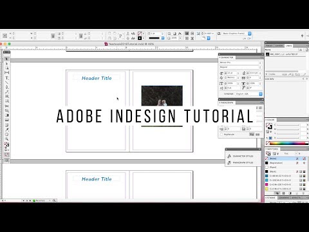Click the Apply None button in toolbox
Image resolution: width=309 pixels, height=232 pixels.
(6, 155)
